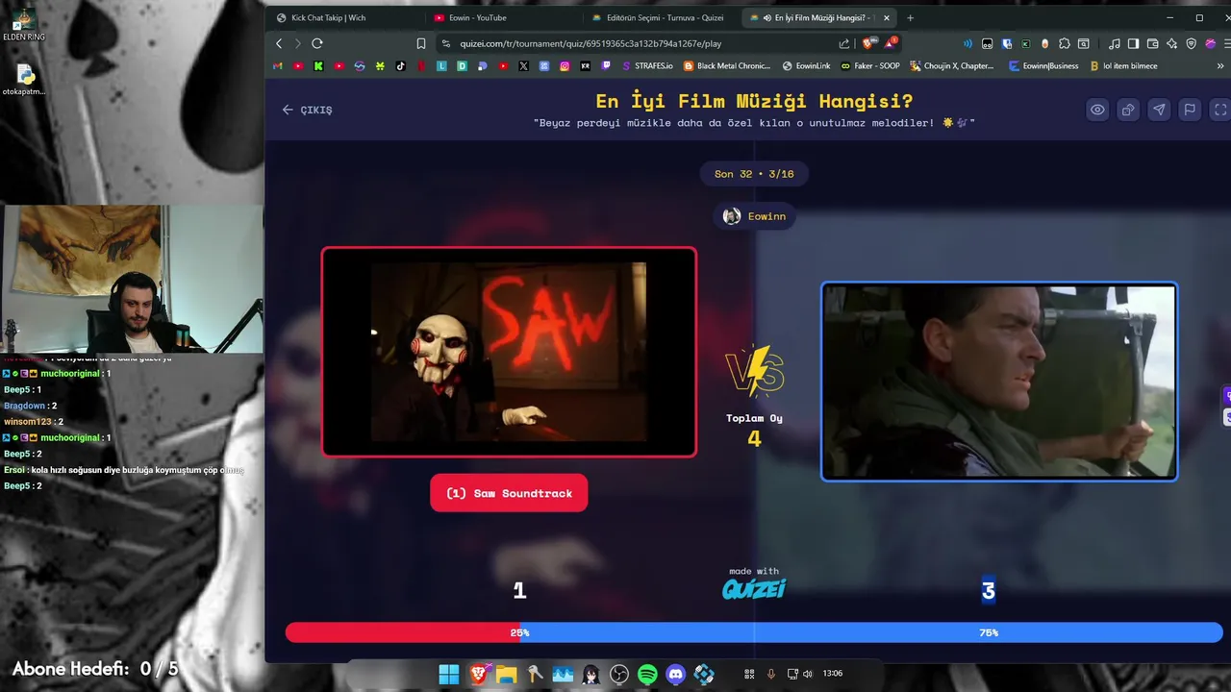Open the browser extensions puzzle icon
The image size is (1231, 692).
[x=1065, y=43]
